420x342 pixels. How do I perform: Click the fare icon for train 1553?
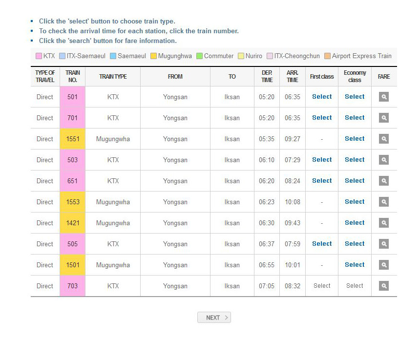coord(384,202)
